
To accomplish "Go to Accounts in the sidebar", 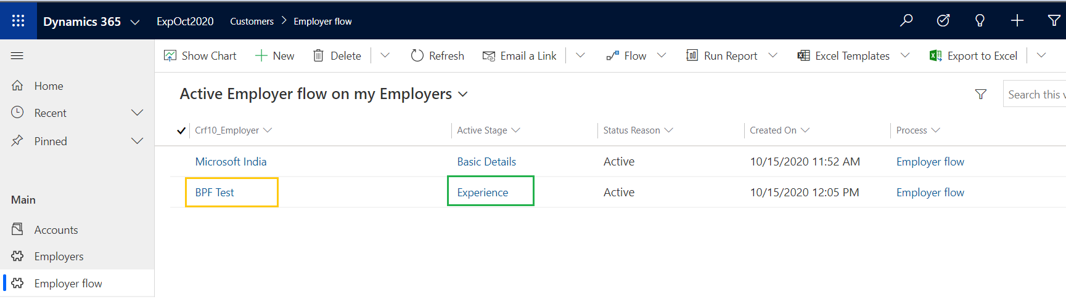I will tap(56, 230).
